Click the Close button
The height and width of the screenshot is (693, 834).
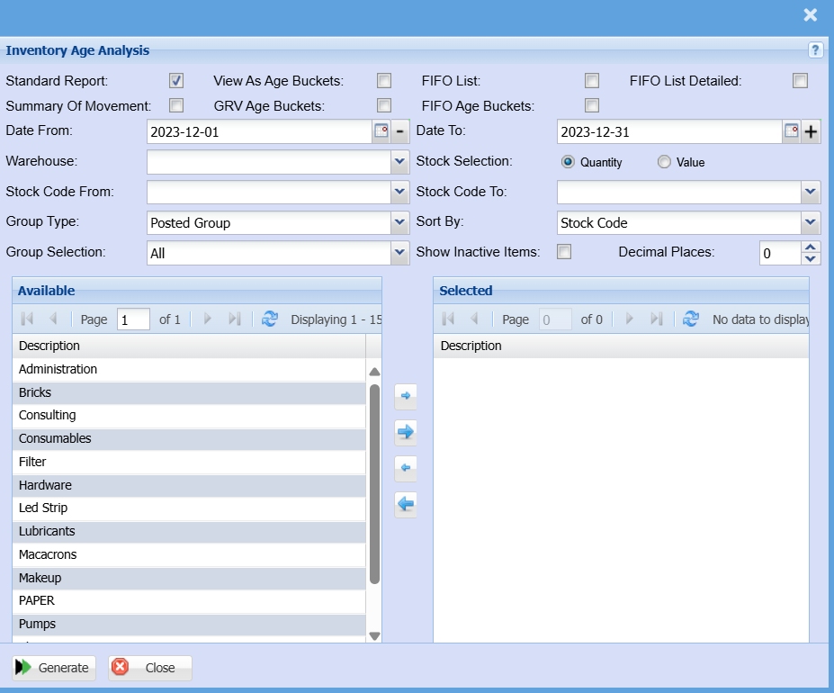coord(149,668)
